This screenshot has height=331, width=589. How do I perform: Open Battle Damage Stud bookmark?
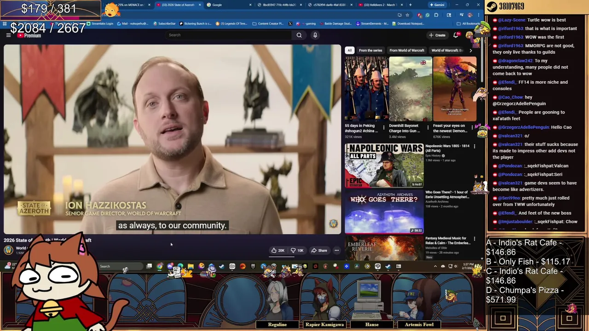click(x=335, y=23)
